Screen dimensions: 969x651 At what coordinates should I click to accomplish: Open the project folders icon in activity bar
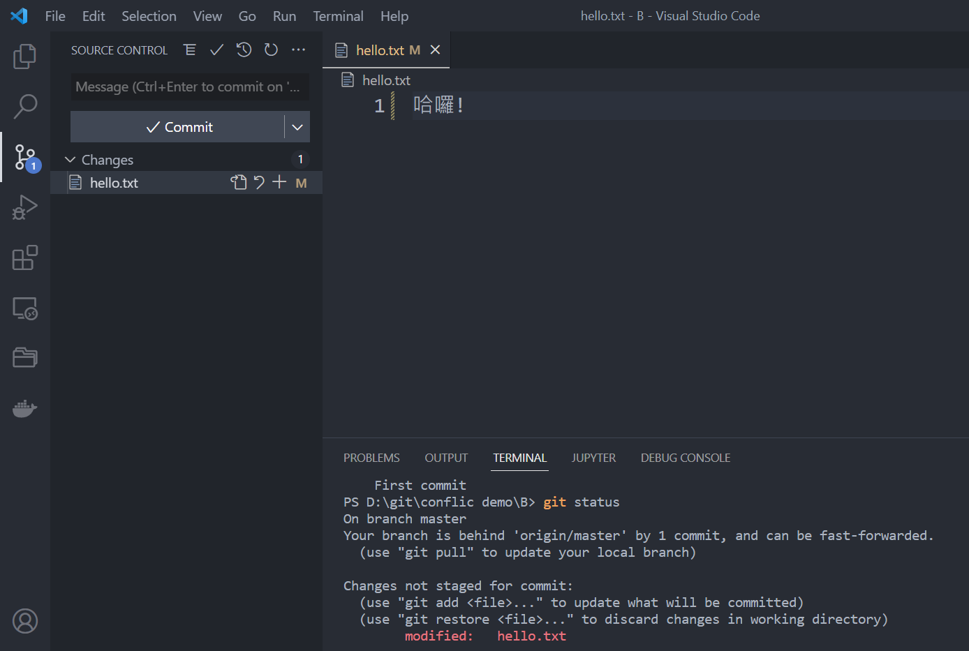pyautogui.click(x=25, y=357)
